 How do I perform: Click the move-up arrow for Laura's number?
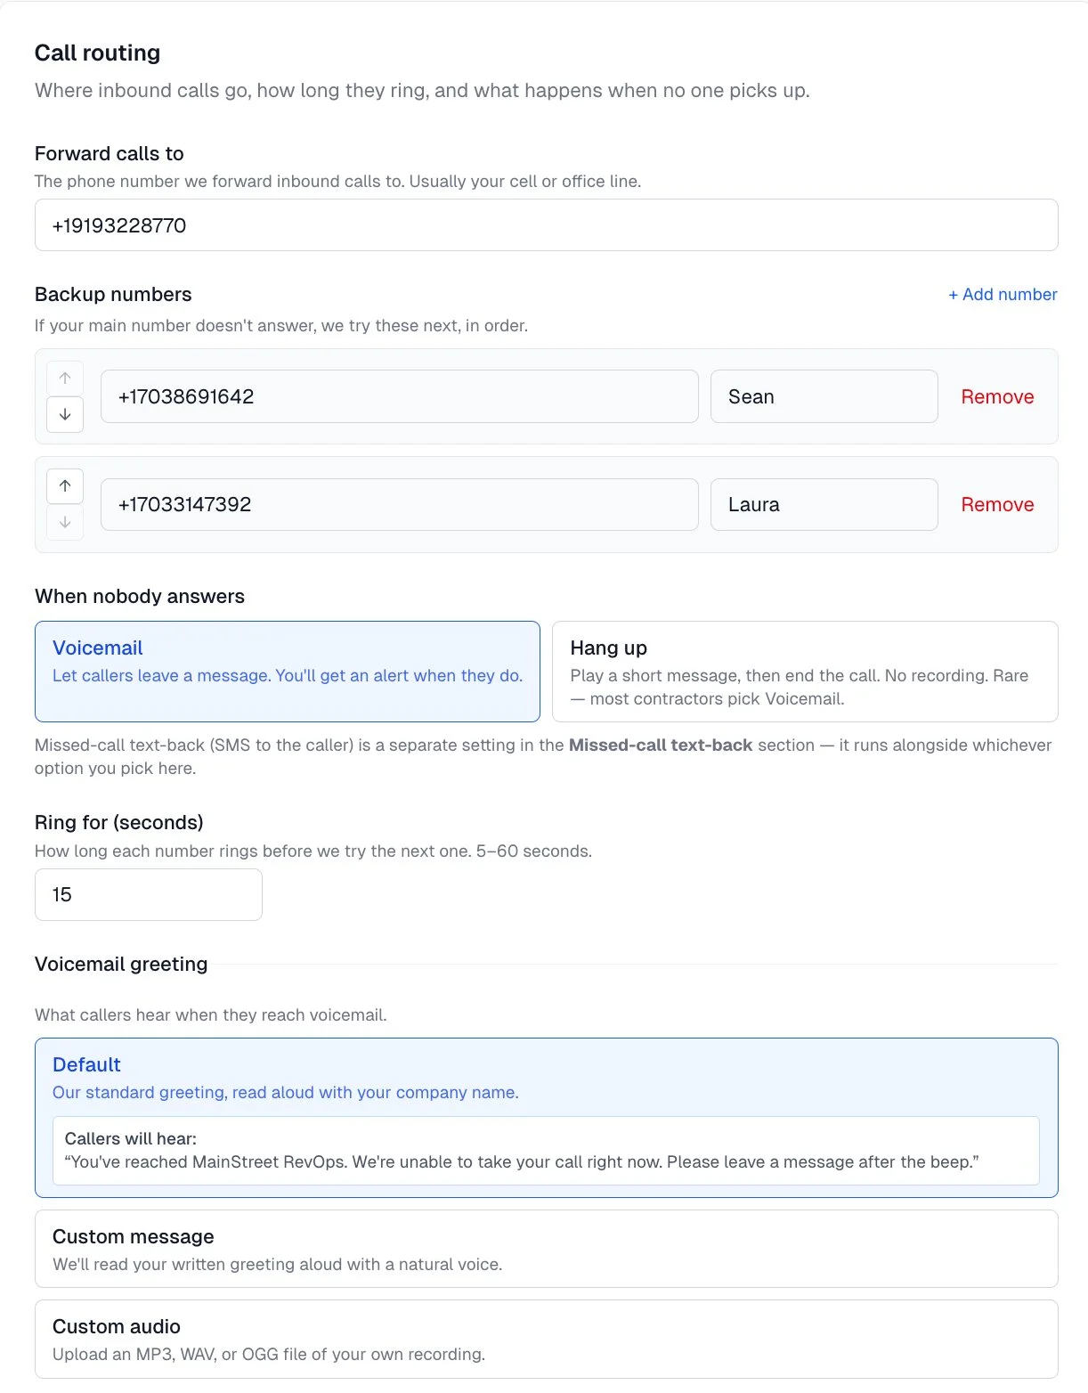[x=64, y=485]
